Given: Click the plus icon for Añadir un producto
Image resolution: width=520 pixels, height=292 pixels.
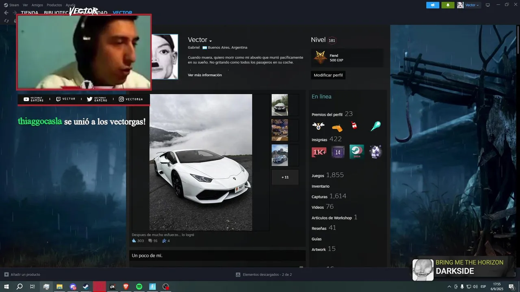Looking at the screenshot, I should click(6, 275).
